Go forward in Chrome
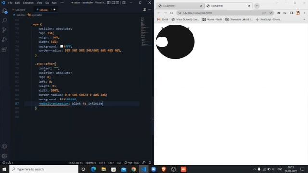This screenshot has width=308, height=173. pos(165,13)
